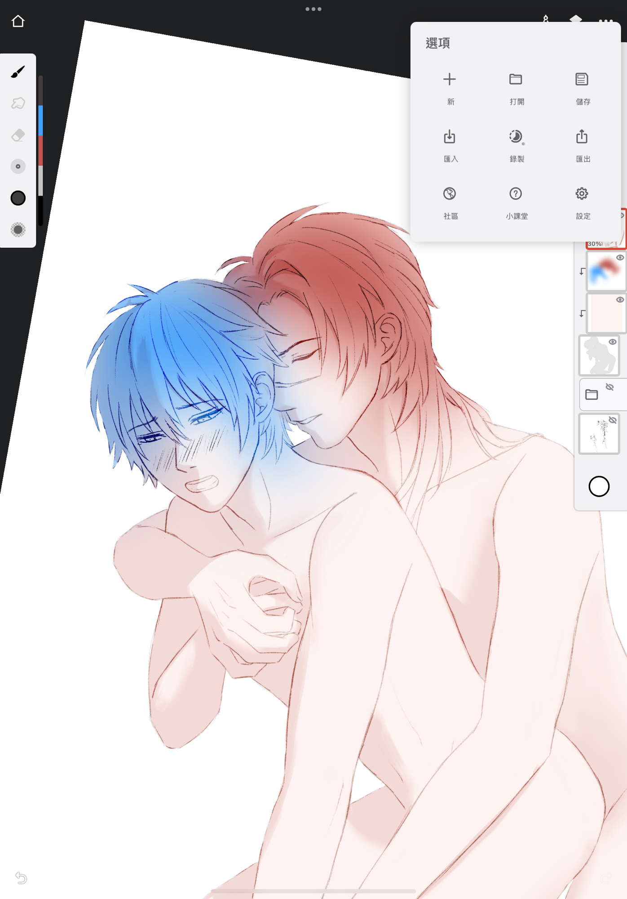627x899 pixels.
Task: Choose 打開 to open a file
Action: [516, 80]
